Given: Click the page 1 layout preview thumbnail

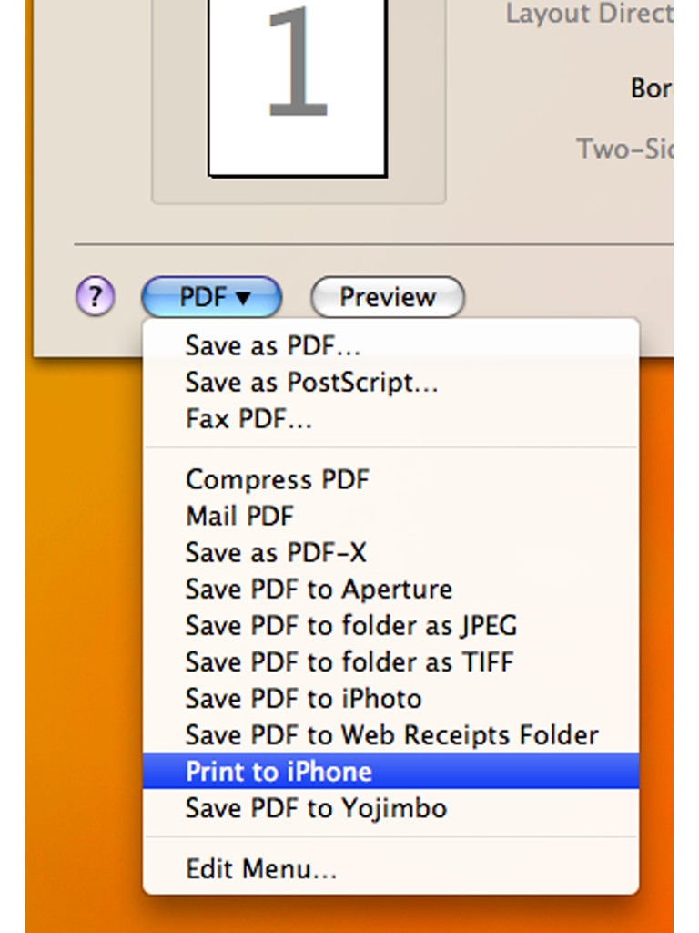Looking at the screenshot, I should pyautogui.click(x=298, y=88).
